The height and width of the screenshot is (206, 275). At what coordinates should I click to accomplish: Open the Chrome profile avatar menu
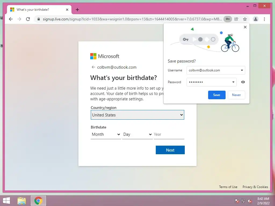point(256,19)
